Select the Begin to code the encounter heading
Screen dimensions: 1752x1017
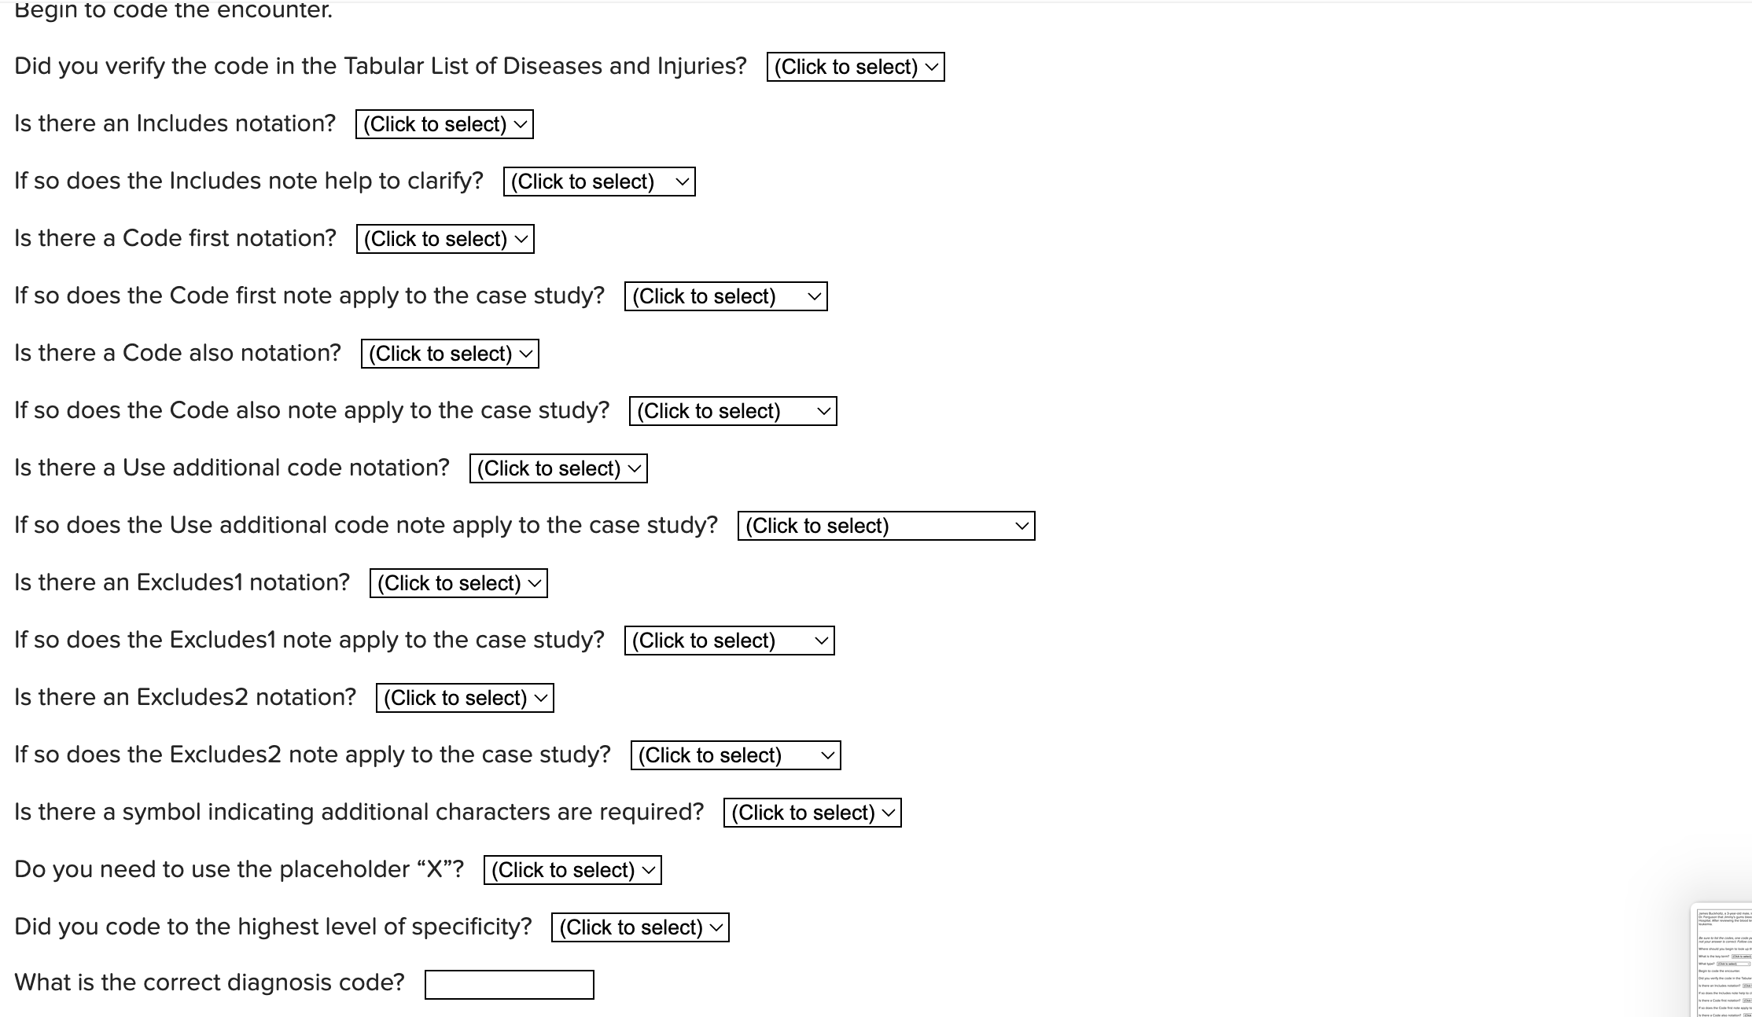coord(174,10)
